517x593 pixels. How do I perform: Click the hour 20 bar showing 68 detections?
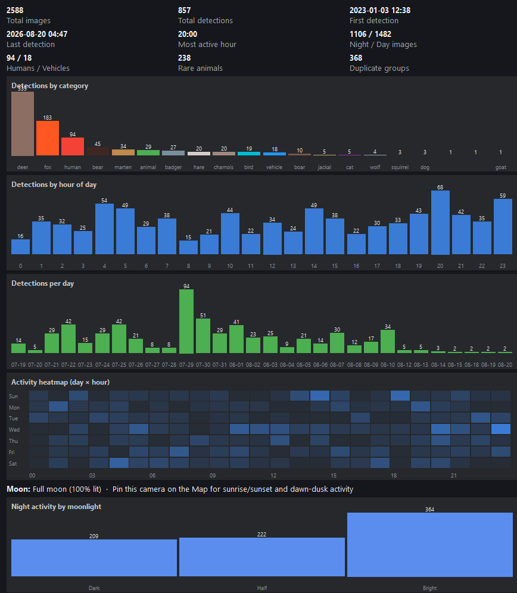(440, 223)
